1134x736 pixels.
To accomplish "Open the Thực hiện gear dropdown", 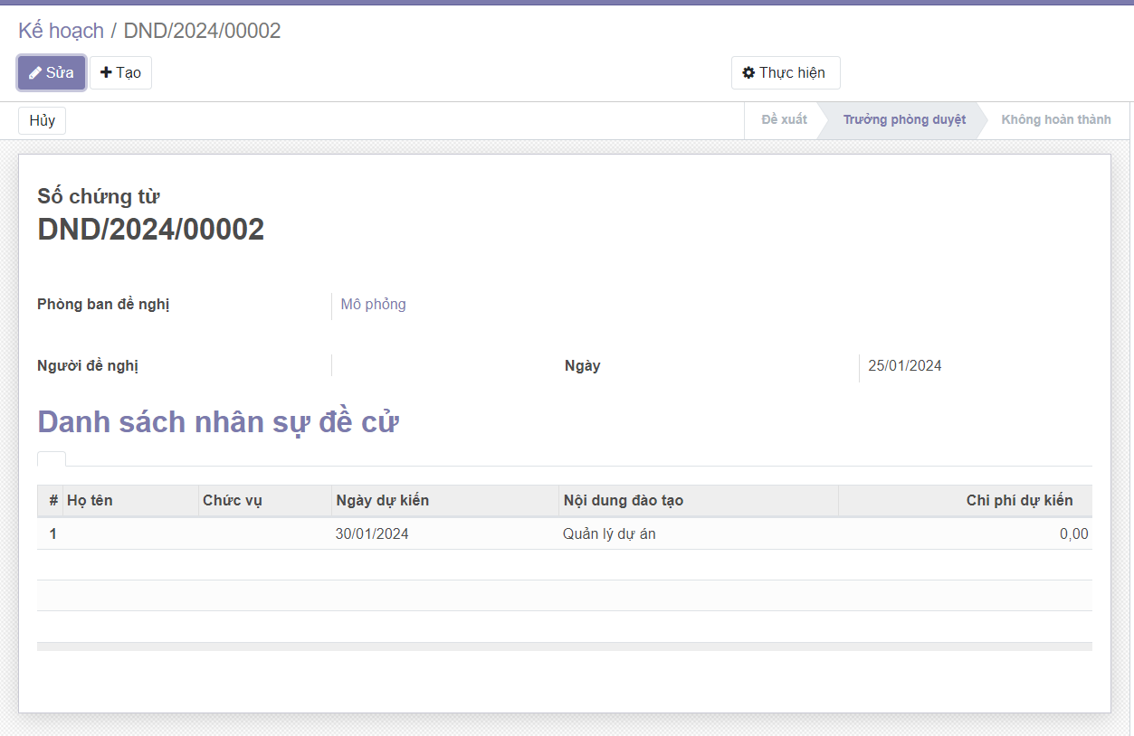I will pos(785,73).
